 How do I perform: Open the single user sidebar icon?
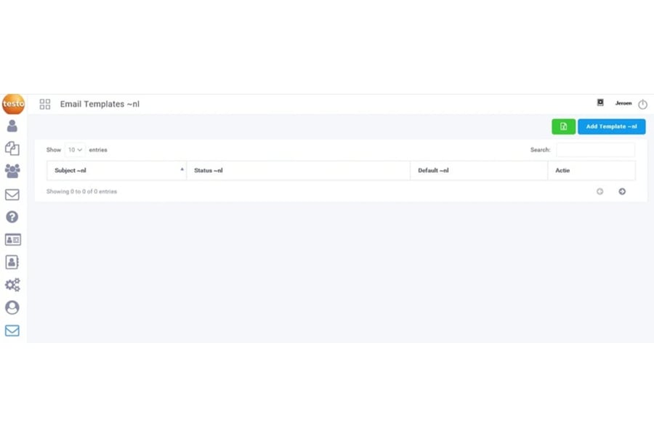[x=12, y=126]
